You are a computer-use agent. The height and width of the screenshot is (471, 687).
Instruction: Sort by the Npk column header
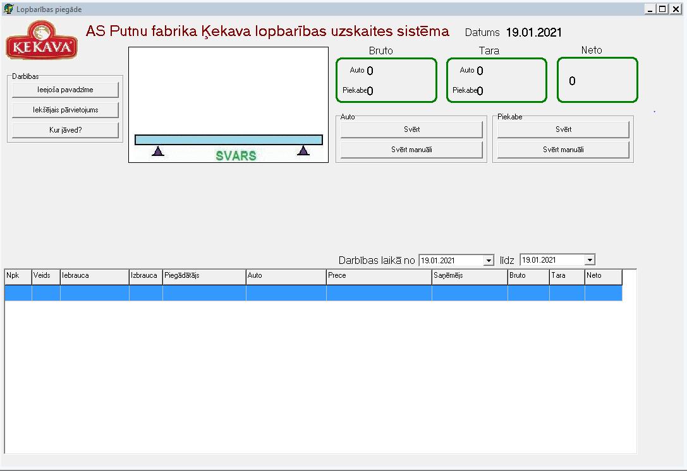coord(18,276)
